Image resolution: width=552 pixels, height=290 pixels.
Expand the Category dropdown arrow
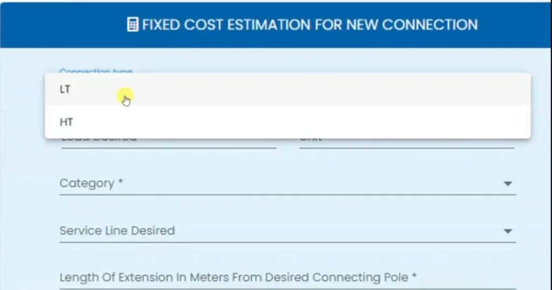(507, 184)
